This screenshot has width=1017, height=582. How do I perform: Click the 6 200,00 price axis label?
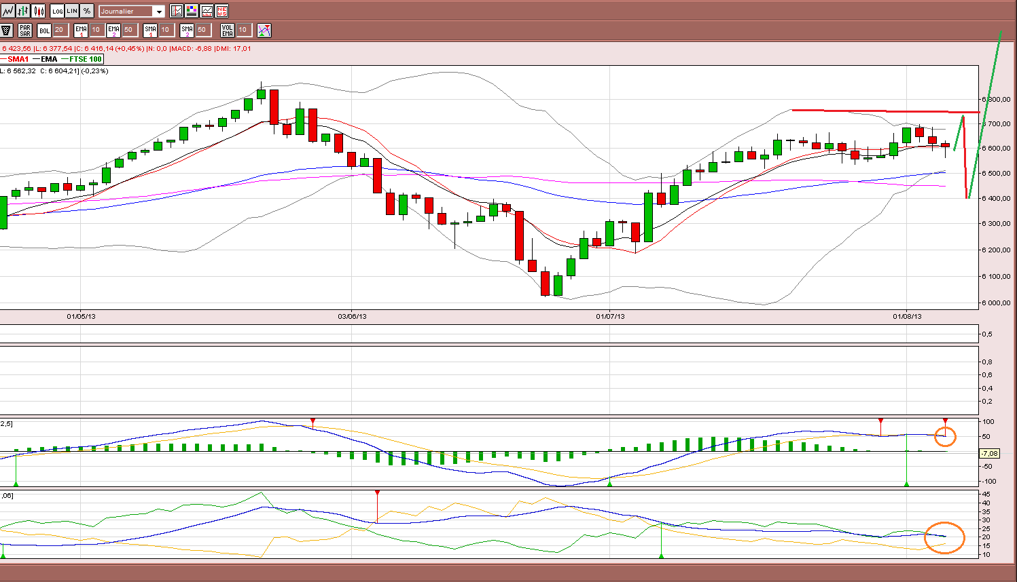997,250
